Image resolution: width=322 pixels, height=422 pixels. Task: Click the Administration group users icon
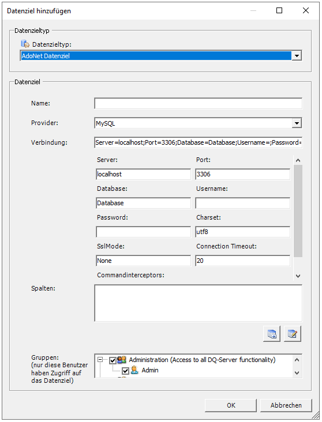point(122,360)
